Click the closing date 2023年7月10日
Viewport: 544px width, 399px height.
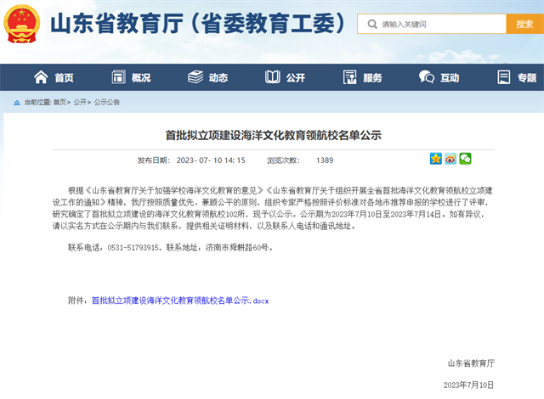(x=468, y=385)
